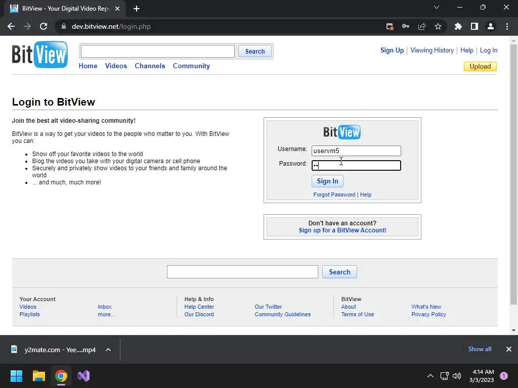Click the top Search button

tap(255, 51)
